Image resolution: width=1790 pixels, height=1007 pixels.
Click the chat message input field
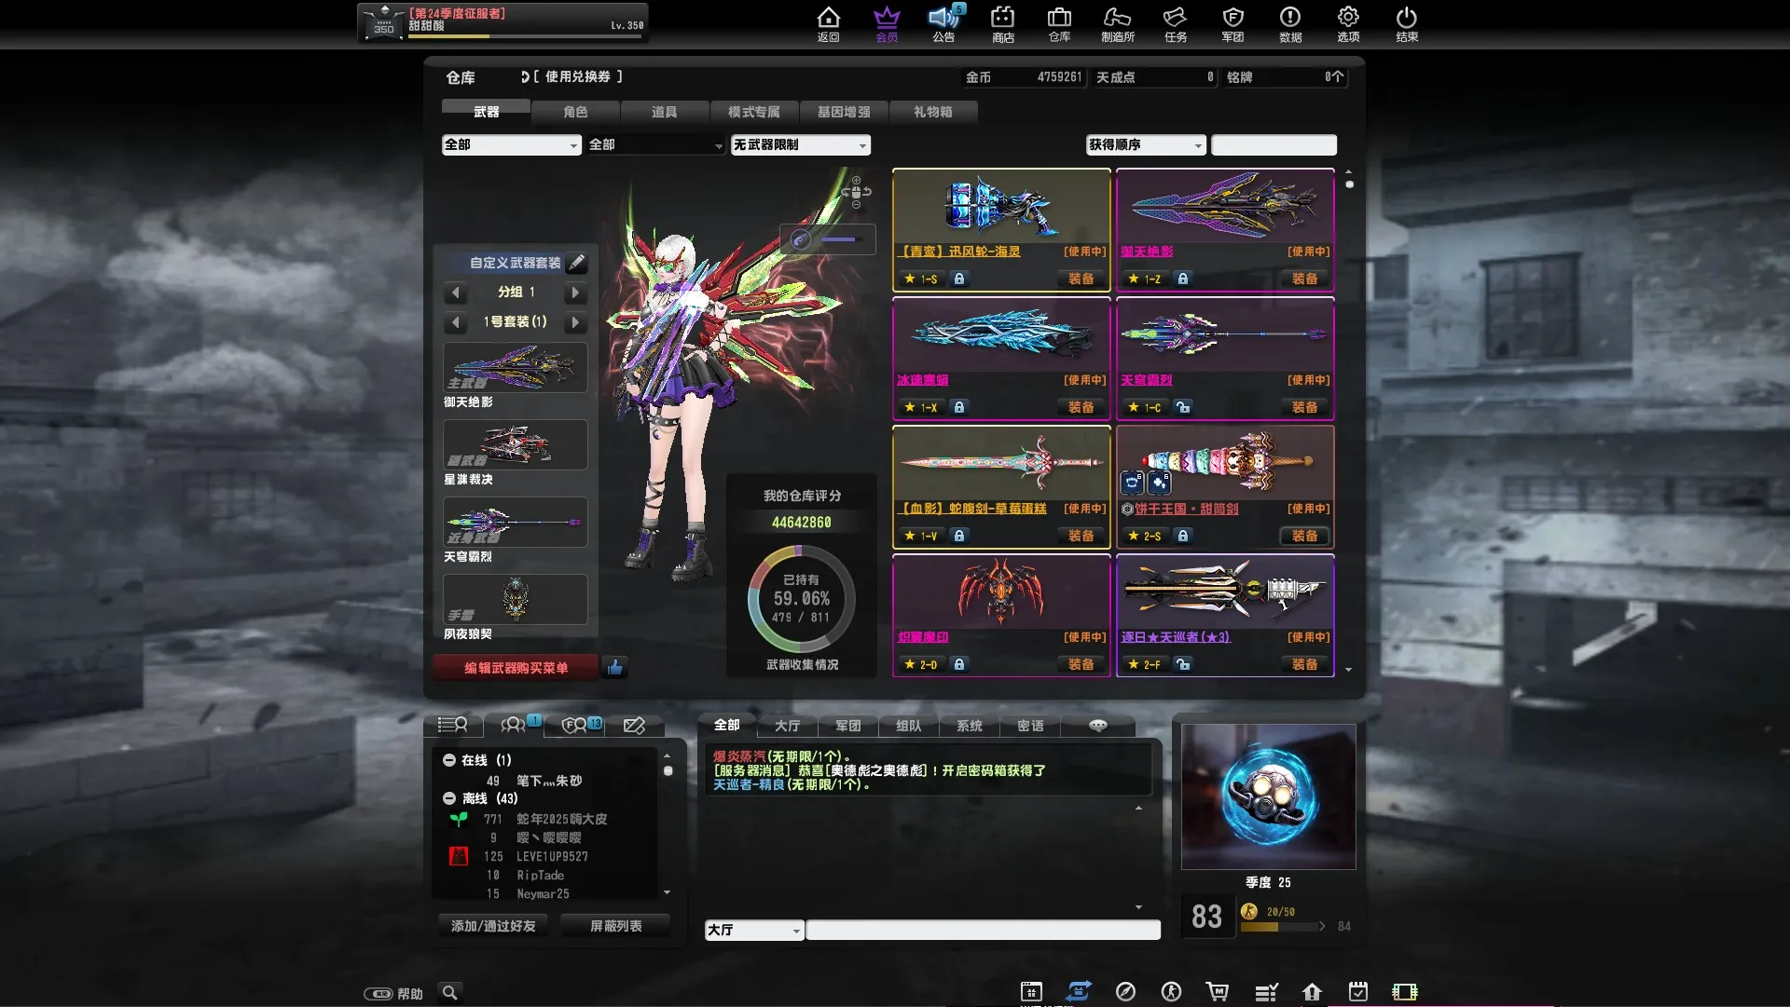coord(983,930)
